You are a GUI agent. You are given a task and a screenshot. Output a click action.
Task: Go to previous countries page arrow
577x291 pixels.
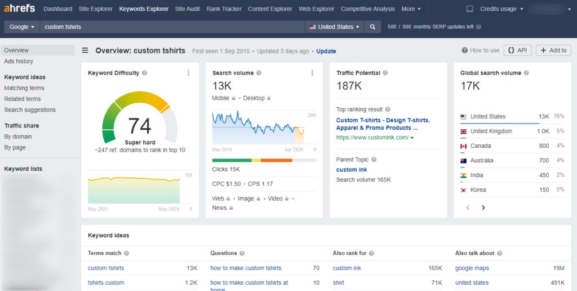click(x=468, y=208)
